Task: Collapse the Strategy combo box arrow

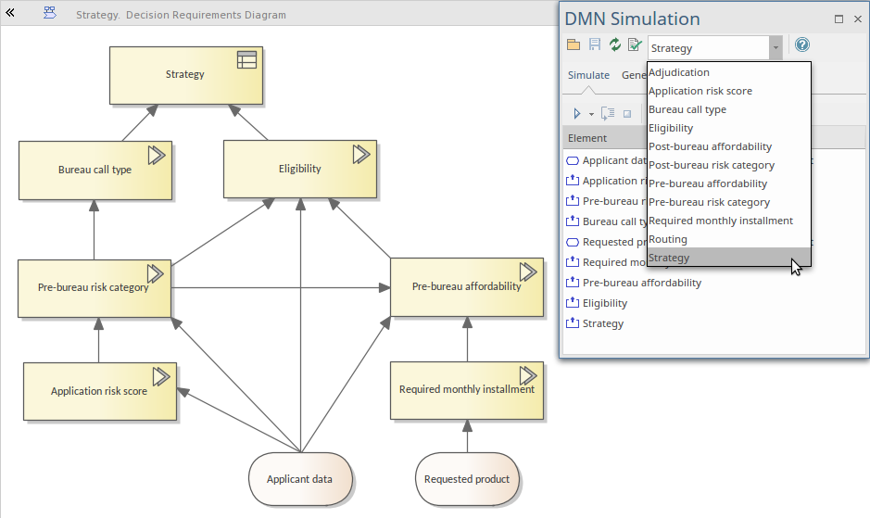Action: tap(775, 47)
